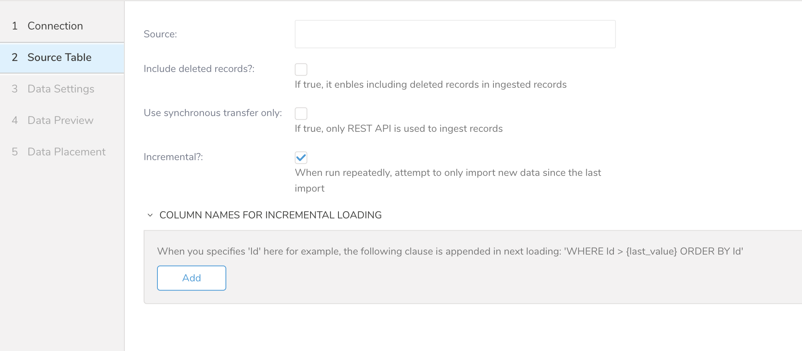The width and height of the screenshot is (802, 351).
Task: Collapse the incremental loading section chevron
Action: pyautogui.click(x=150, y=215)
